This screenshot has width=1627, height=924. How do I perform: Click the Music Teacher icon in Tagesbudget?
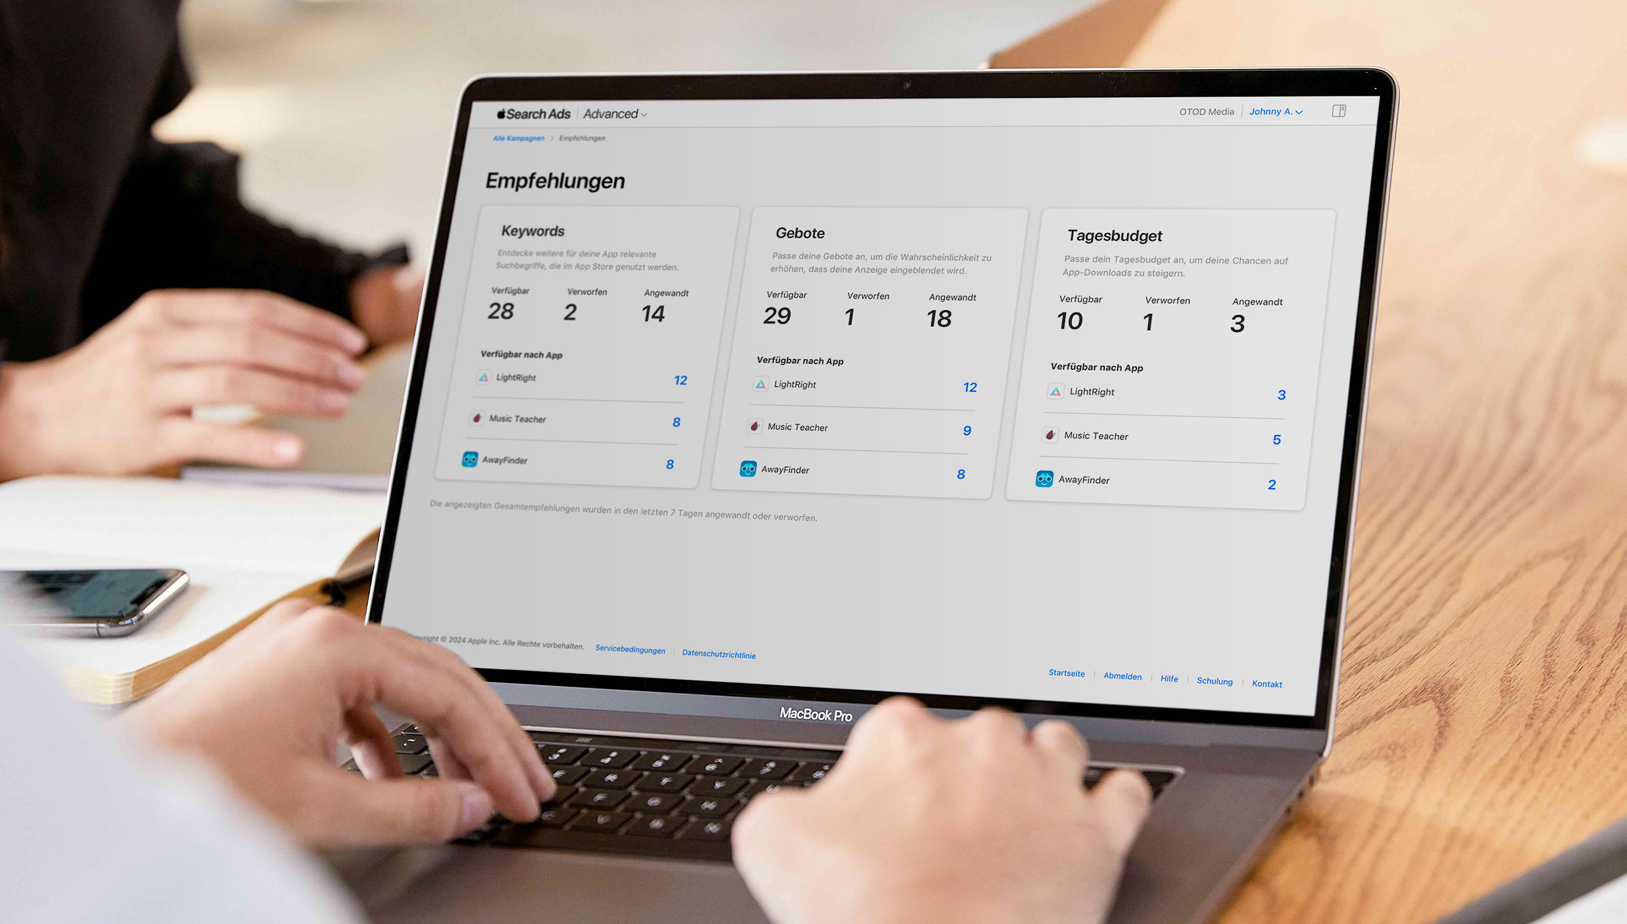pos(1048,434)
